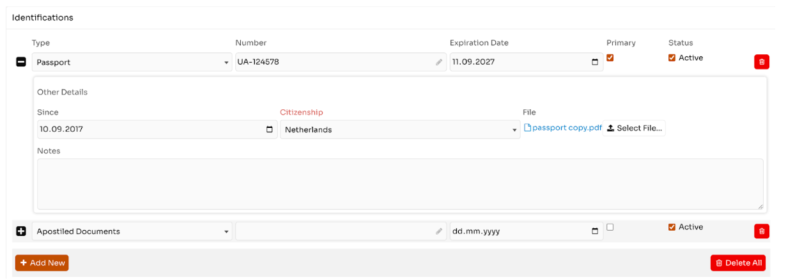Click the Select File upload button
This screenshot has height=280, width=786.
634,128
